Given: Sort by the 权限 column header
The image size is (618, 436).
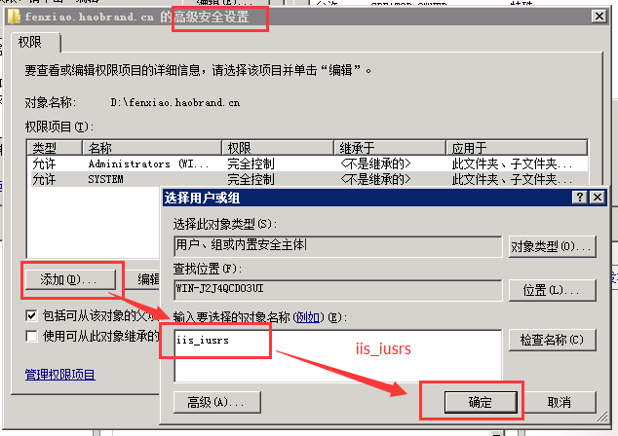Looking at the screenshot, I should click(x=278, y=148).
